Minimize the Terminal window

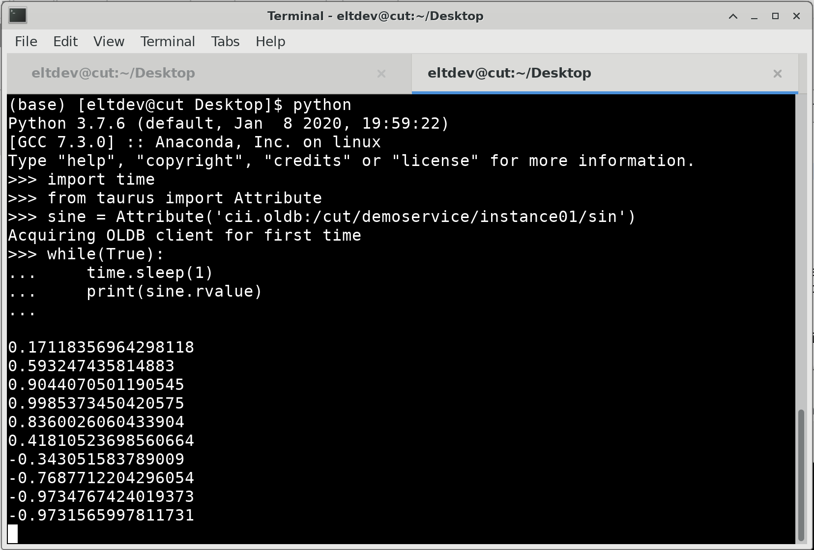tap(754, 16)
